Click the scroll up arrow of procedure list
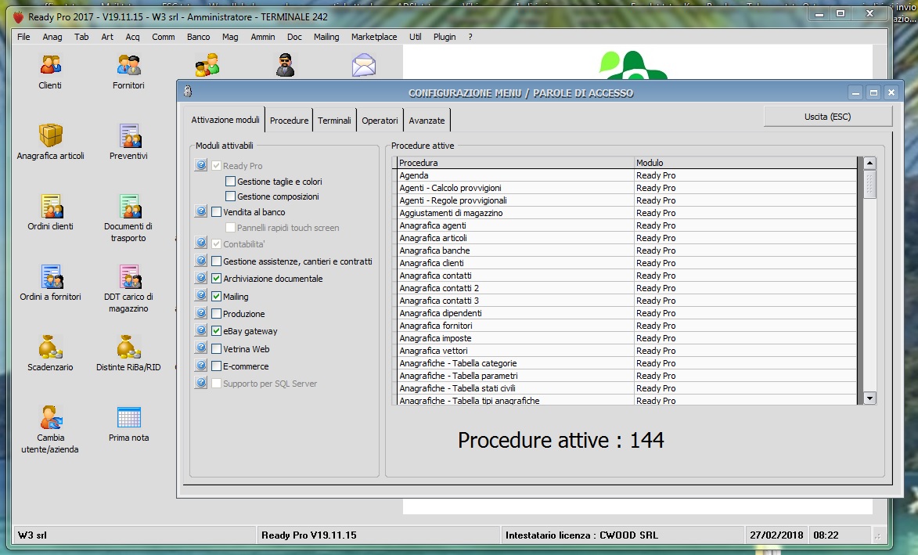Viewport: 918px width, 555px height. [869, 164]
